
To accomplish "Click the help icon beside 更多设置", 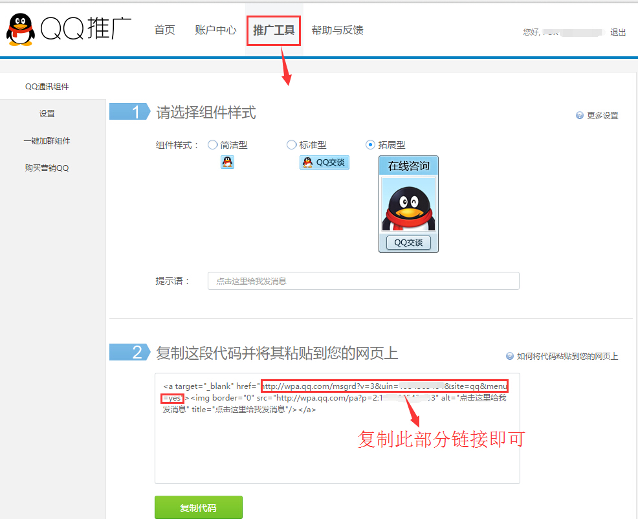I will pos(580,115).
